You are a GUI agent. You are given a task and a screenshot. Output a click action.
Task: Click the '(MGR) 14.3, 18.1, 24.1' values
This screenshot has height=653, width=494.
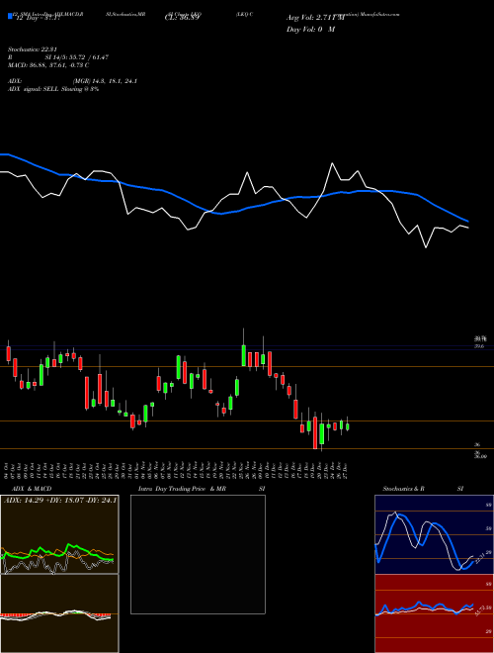coord(105,81)
